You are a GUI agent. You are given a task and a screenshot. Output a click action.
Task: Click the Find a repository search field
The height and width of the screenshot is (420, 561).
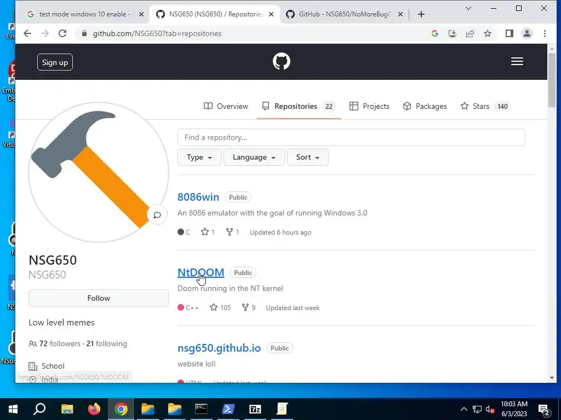tap(351, 137)
